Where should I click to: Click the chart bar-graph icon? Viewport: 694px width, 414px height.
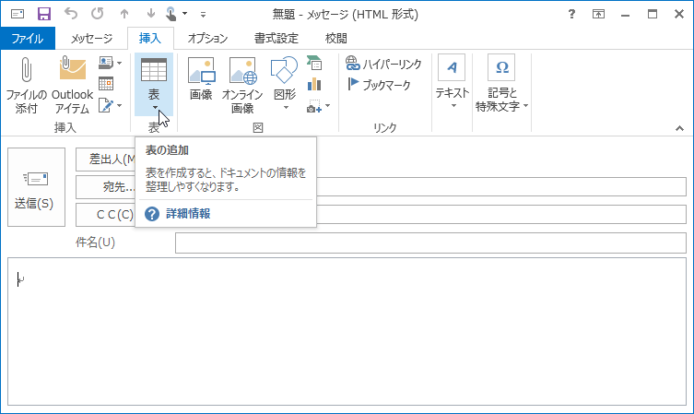[314, 84]
